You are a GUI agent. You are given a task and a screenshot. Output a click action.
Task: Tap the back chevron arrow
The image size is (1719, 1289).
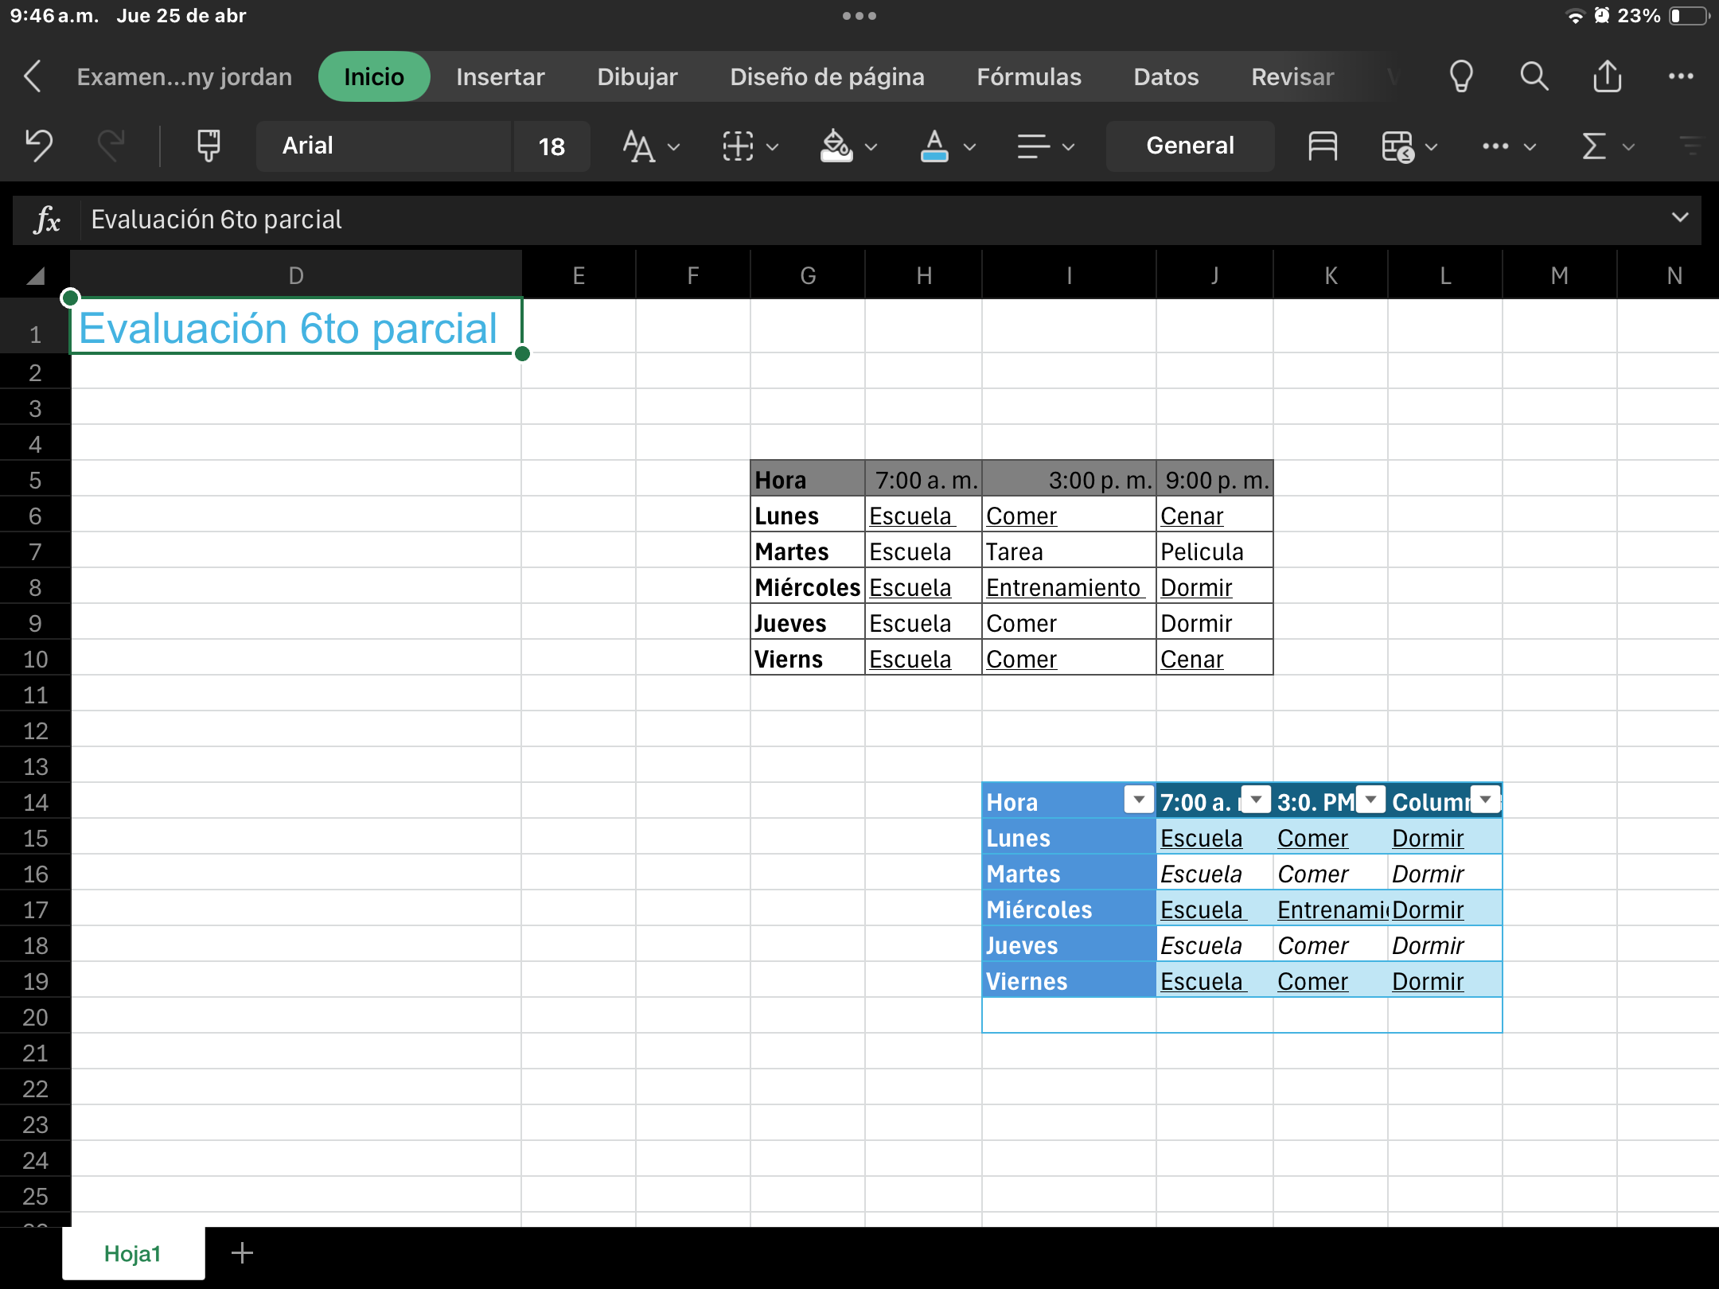click(33, 77)
